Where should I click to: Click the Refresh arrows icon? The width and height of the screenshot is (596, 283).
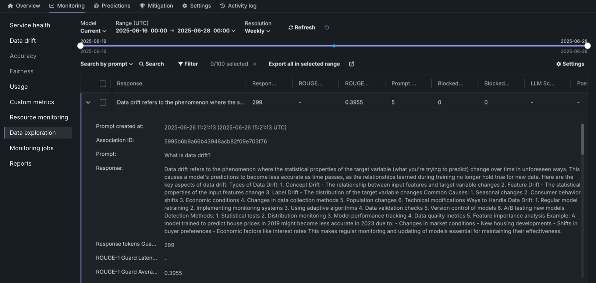[x=291, y=28]
